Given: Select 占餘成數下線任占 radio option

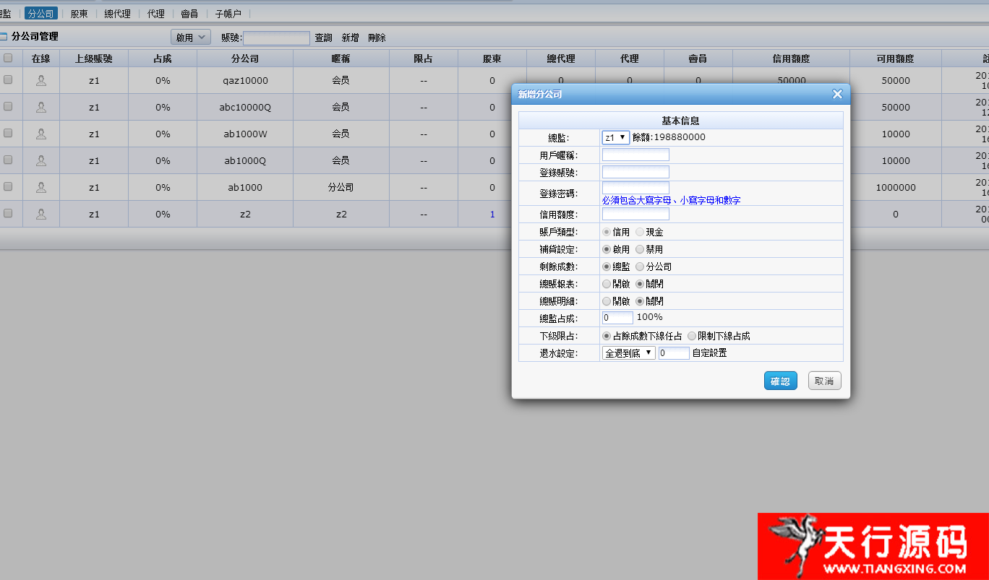Looking at the screenshot, I should (607, 336).
